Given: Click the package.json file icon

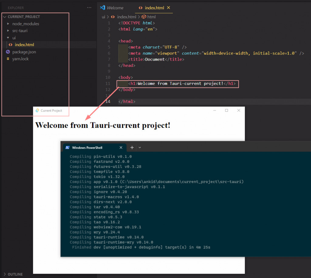Looking at the screenshot, I should point(8,52).
